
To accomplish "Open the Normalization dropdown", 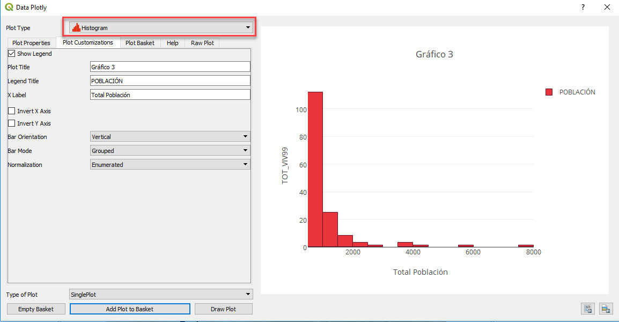I will point(245,164).
